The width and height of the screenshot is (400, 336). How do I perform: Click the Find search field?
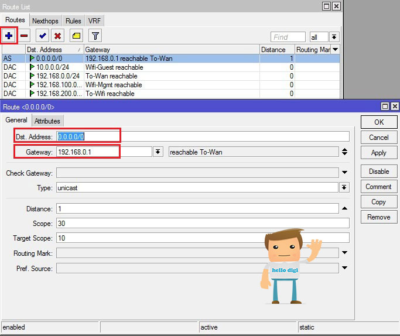tap(288, 37)
